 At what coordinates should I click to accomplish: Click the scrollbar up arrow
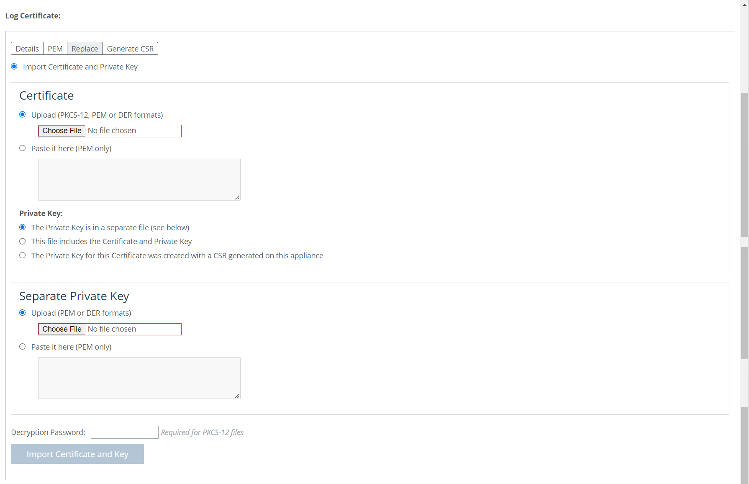tap(744, 3)
